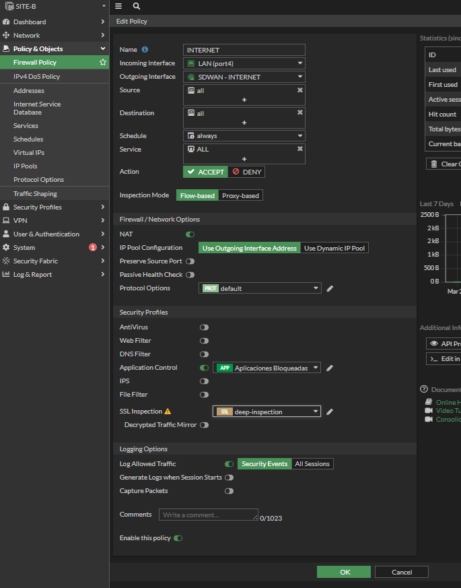
Task: Click the OK button
Action: click(344, 572)
